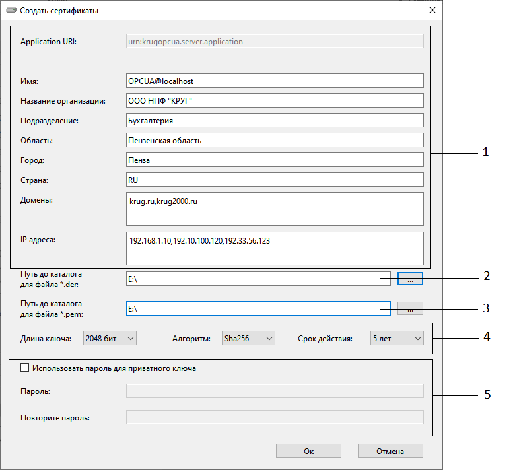The height and width of the screenshot is (470, 517).
Task: Click the dialog title bar icon
Action: coord(11,11)
